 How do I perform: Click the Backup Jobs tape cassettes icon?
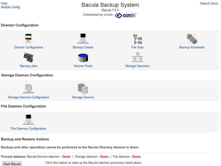pos(28,58)
